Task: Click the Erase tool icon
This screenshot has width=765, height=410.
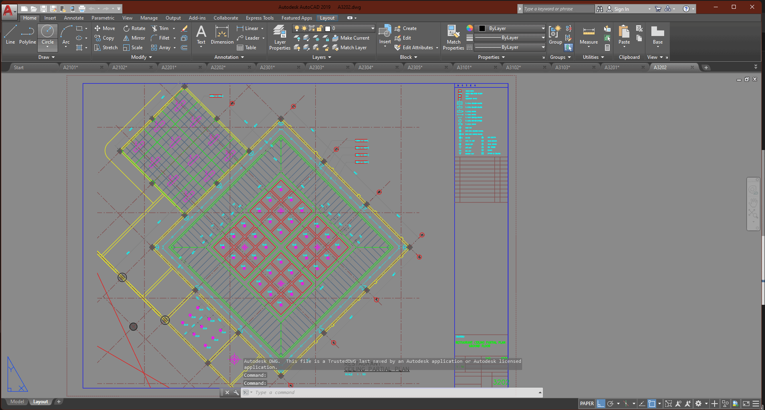Action: click(x=184, y=28)
